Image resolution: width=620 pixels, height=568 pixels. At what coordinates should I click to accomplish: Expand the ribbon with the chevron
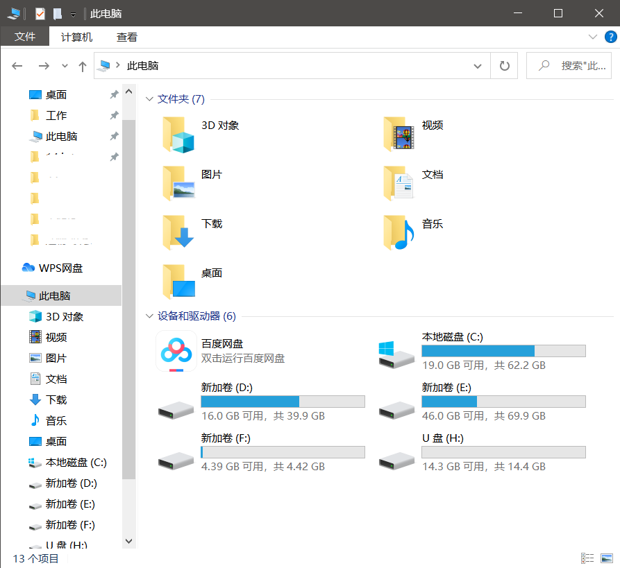592,37
